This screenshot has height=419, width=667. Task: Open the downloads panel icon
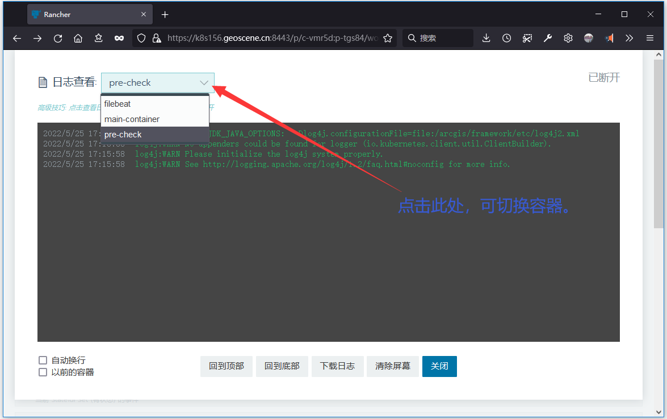click(x=486, y=38)
